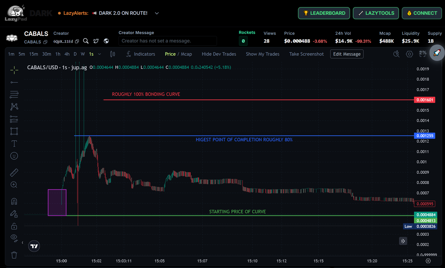Click the trash icon to remove drawings

14,255
